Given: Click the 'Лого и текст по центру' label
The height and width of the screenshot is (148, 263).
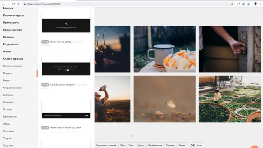Looking at the screenshot, I should [60, 42].
